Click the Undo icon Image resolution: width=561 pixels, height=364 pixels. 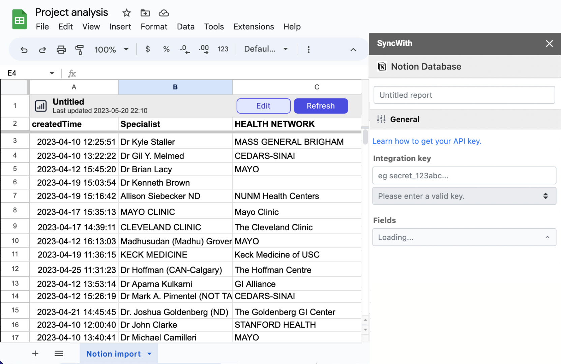[x=24, y=49]
